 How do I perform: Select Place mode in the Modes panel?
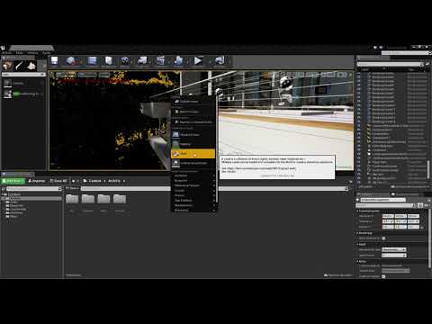click(7, 66)
